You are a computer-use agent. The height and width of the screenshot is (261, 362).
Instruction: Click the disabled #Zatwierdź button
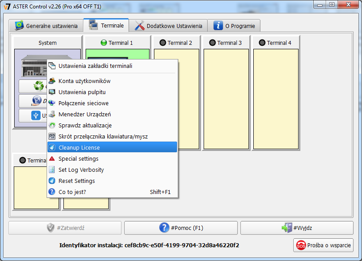point(65,228)
